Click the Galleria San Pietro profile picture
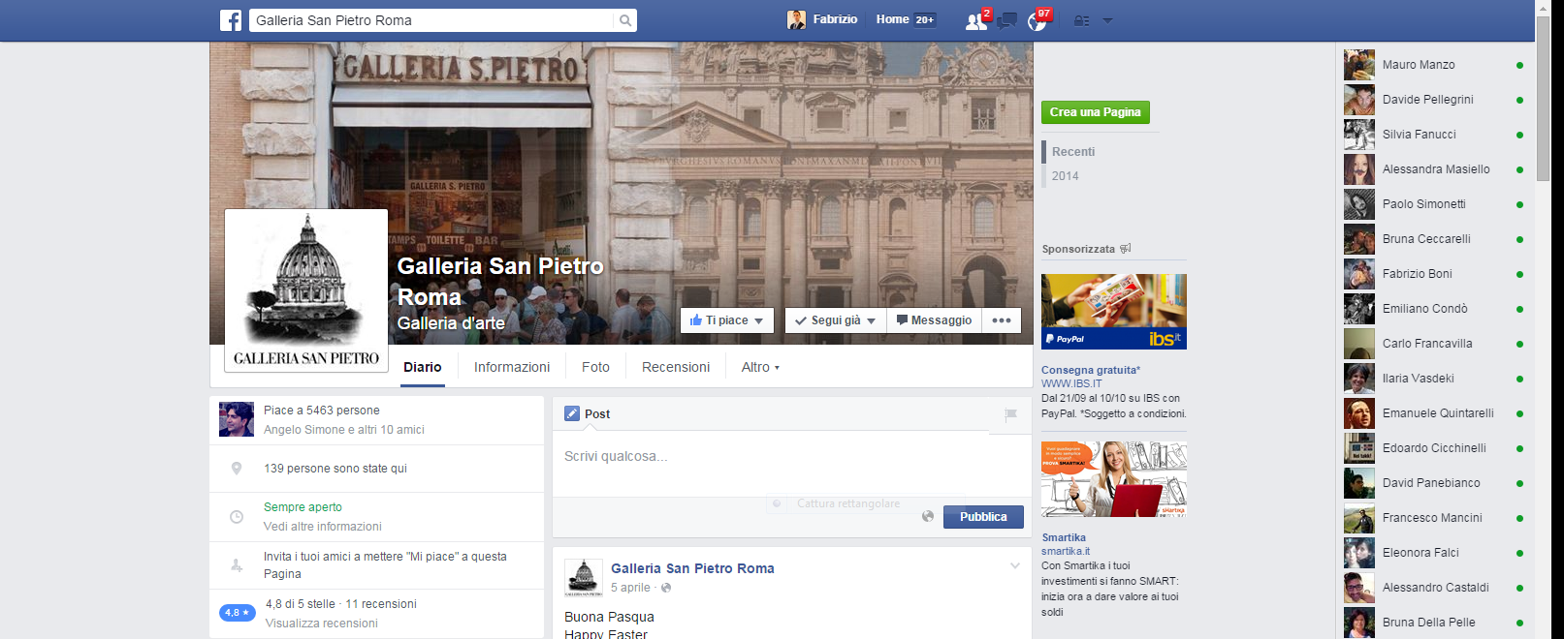 306,290
